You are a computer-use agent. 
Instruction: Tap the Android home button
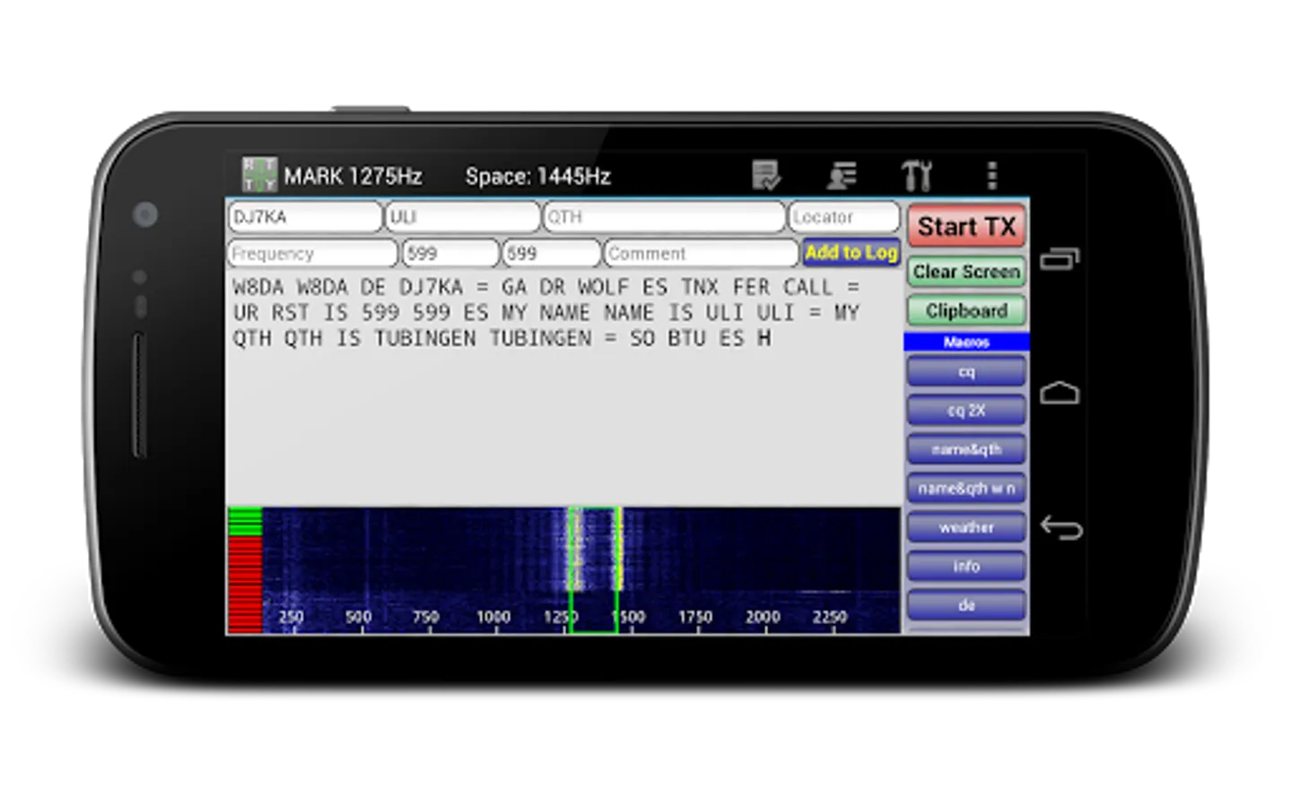pyautogui.click(x=1060, y=393)
